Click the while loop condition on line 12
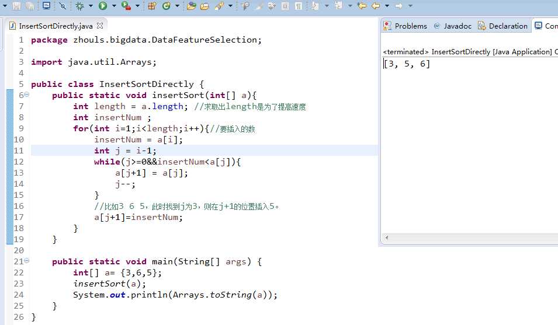 (167, 162)
